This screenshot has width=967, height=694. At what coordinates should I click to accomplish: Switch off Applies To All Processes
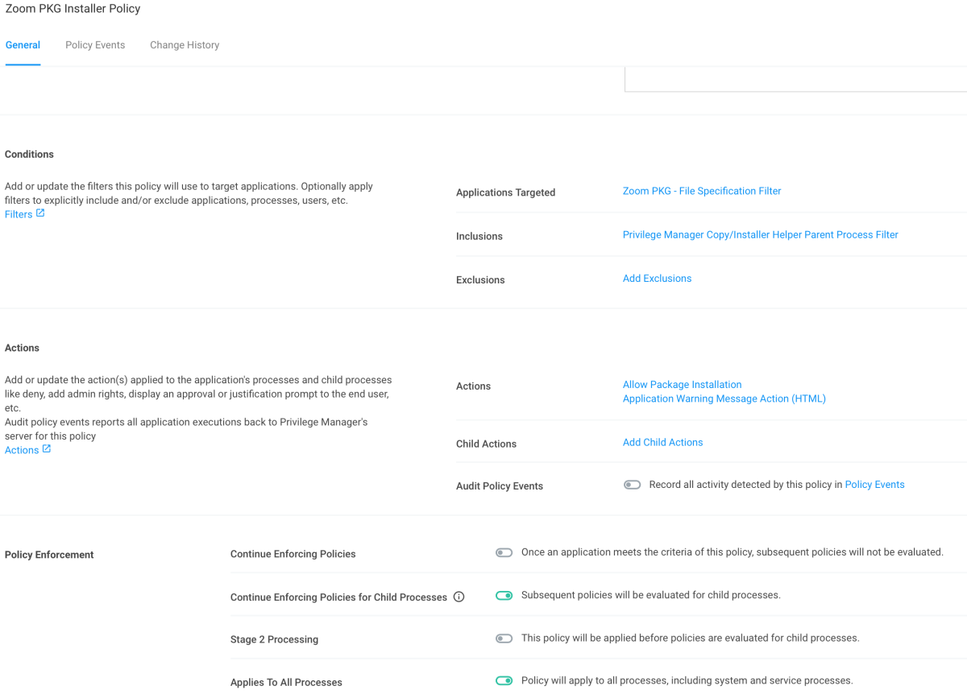pyautogui.click(x=504, y=681)
